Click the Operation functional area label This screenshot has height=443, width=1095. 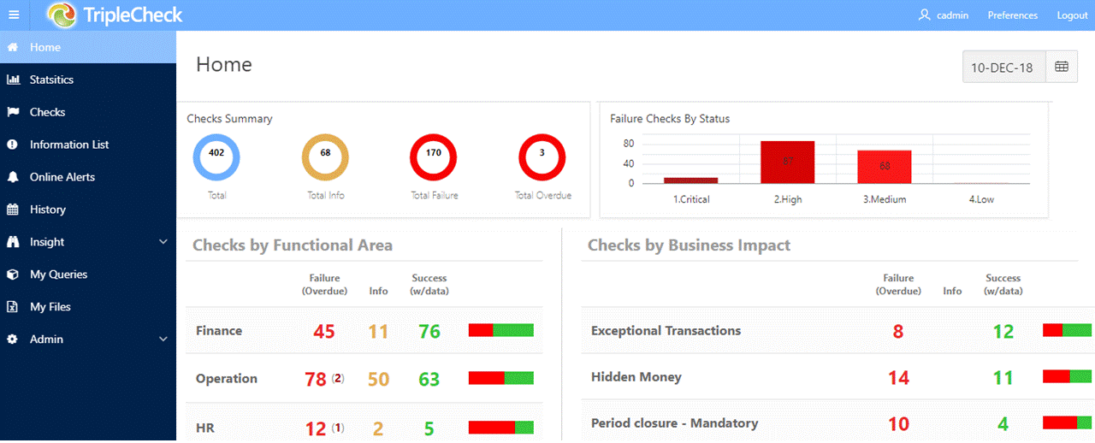(x=227, y=379)
